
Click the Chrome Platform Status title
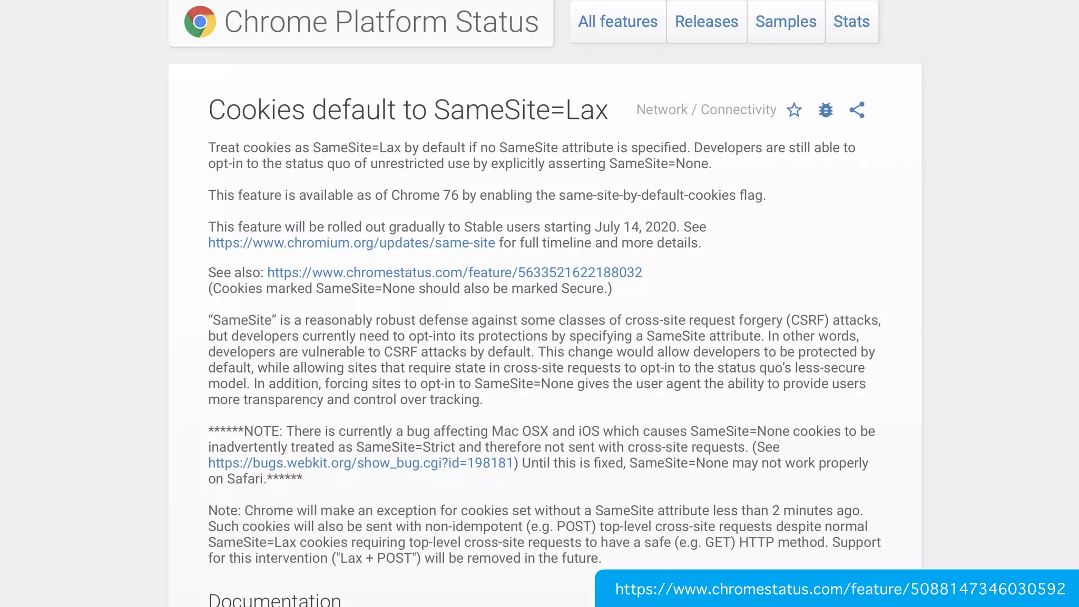[x=381, y=22]
